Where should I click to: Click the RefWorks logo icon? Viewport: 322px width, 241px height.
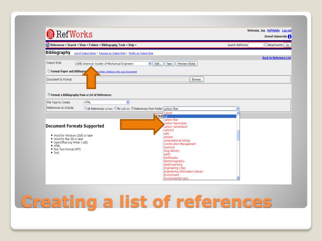pyautogui.click(x=50, y=34)
